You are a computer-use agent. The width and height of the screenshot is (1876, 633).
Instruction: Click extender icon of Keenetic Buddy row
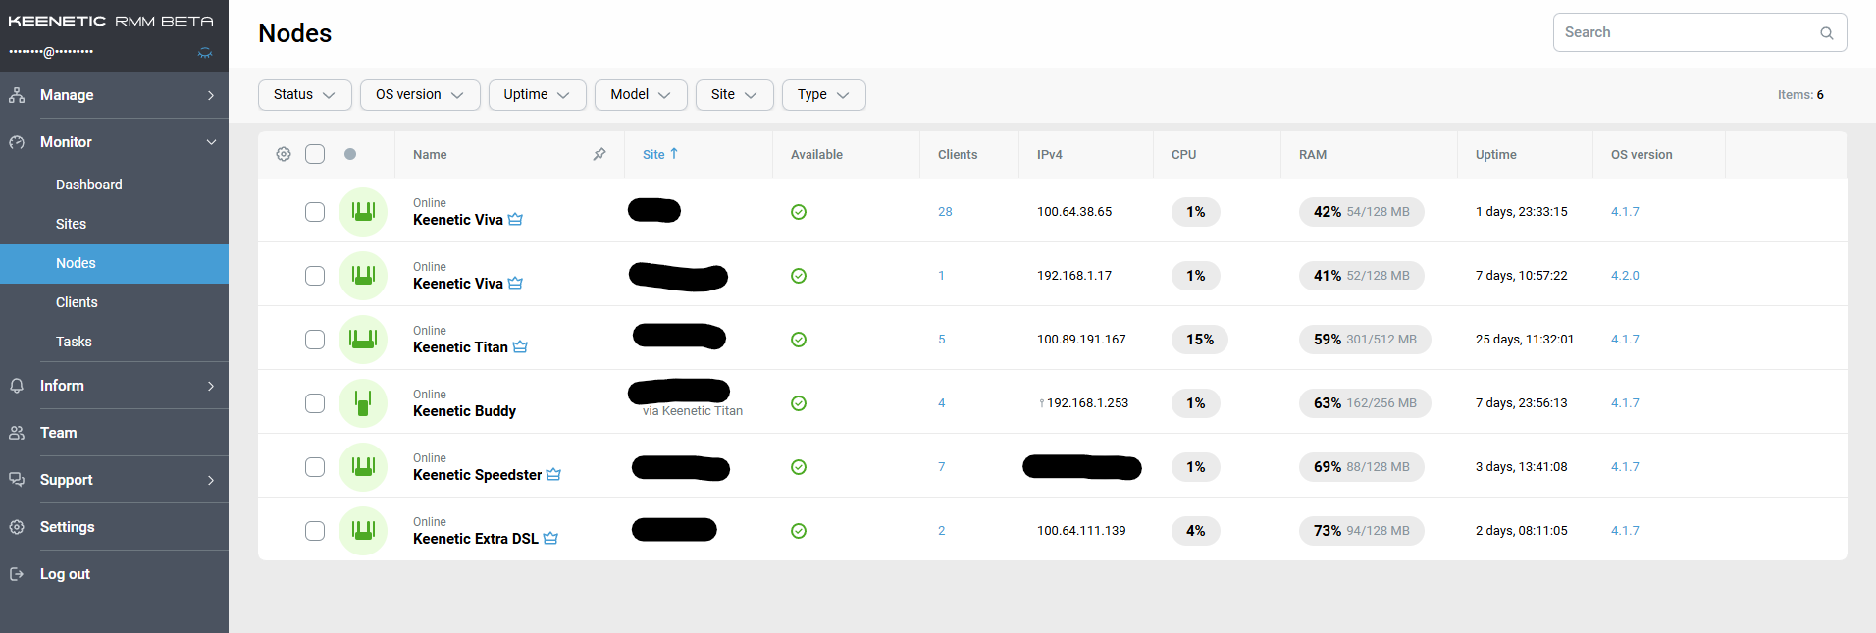click(x=363, y=403)
